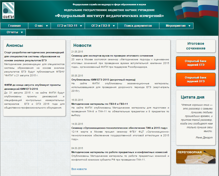The height and width of the screenshot is (176, 219).
Task: Expand the ЕГЭ и ГВЭ-11 dropdown arrow
Action: [x=81, y=26]
